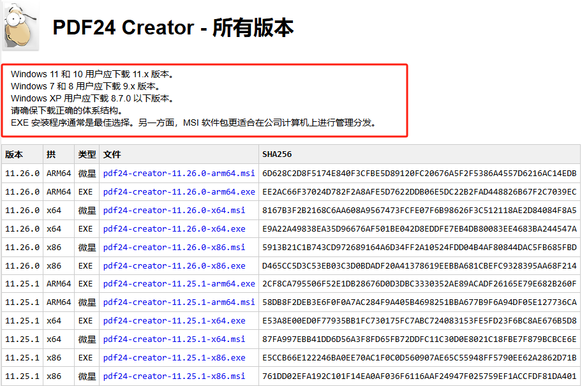Select hash starting with 8167B3F2B2168C6A
This screenshot has width=582, height=386.
pos(419,211)
